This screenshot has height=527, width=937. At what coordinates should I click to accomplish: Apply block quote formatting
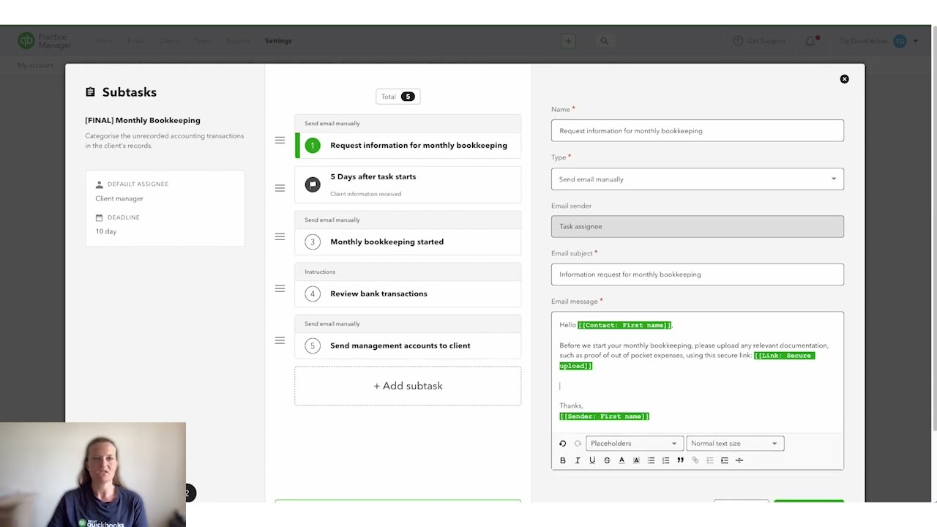point(680,460)
